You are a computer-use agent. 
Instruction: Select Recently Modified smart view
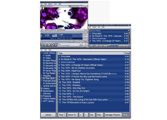[50, 66]
